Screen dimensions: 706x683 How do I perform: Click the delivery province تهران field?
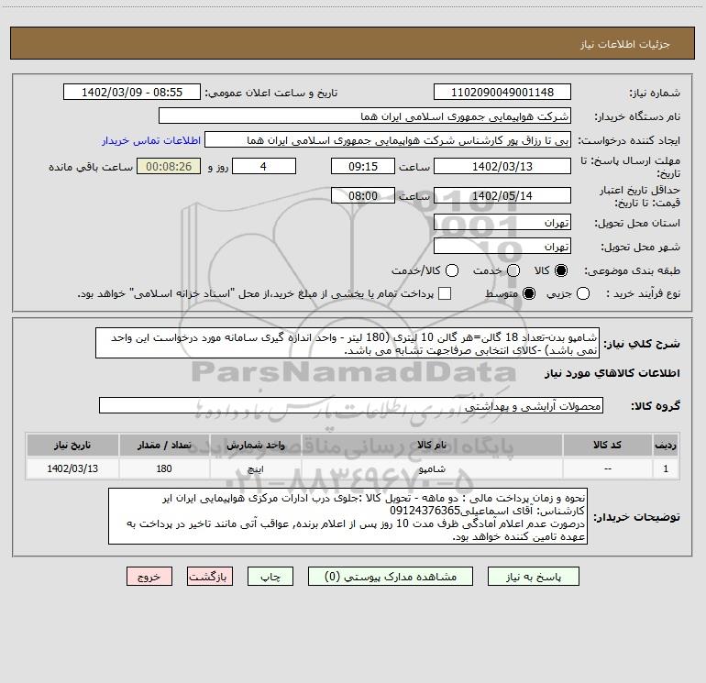502,223
